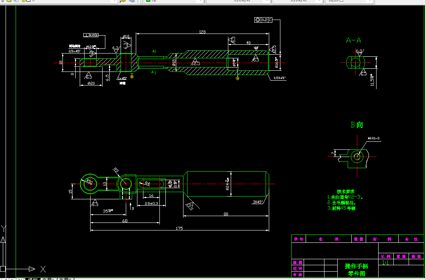Image resolution: width=425 pixels, height=280 pixels.
Task: Open the green color control dropdown
Action: [x=201, y=1]
